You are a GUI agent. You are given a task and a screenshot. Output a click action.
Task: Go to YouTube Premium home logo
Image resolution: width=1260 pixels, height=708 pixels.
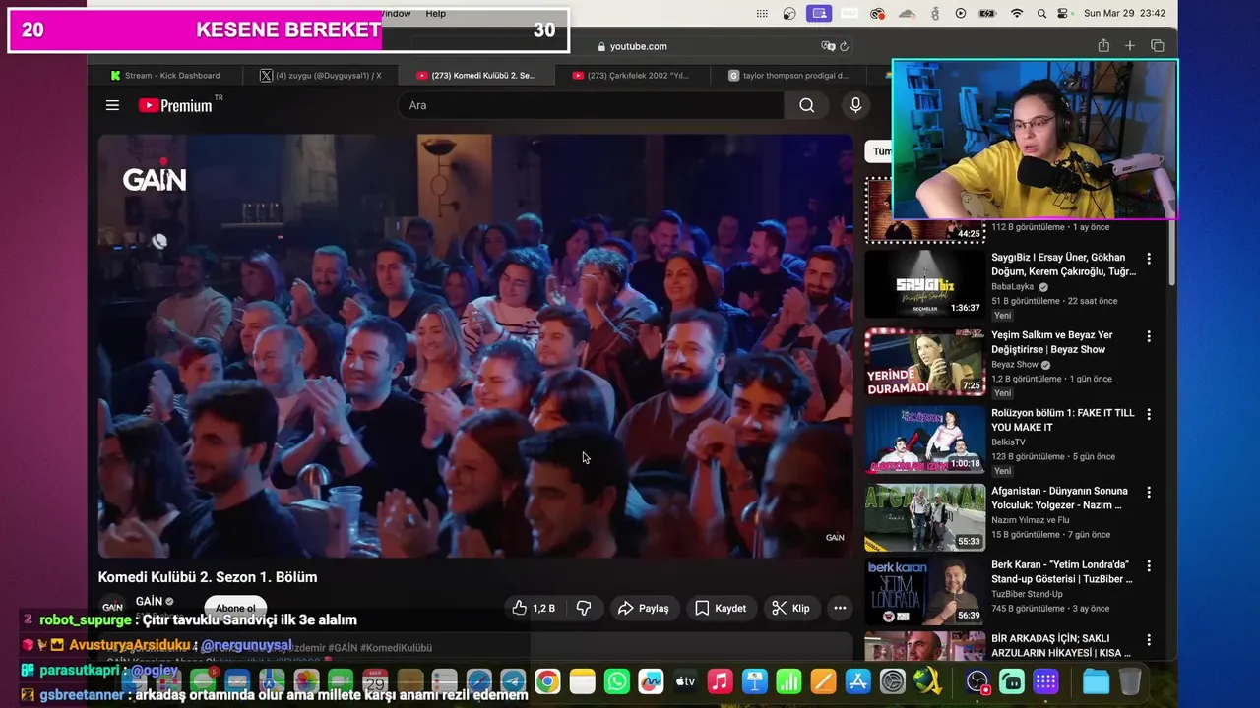[x=175, y=105]
